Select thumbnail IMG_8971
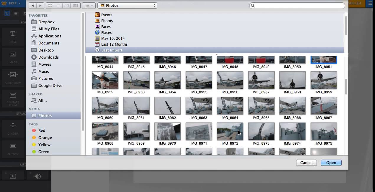 point(199,131)
